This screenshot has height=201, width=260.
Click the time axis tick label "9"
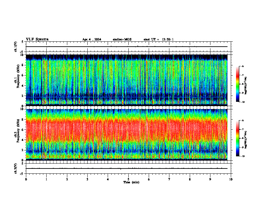click(x=210, y=179)
